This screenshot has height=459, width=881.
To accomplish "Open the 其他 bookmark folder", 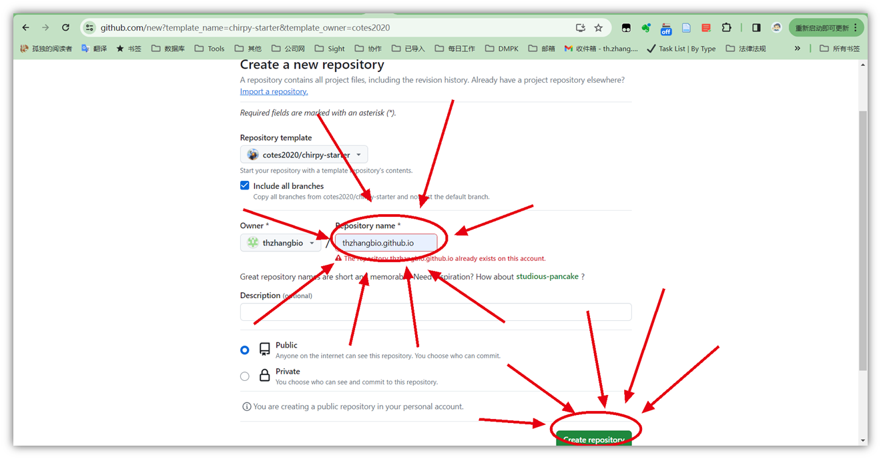I will 248,49.
